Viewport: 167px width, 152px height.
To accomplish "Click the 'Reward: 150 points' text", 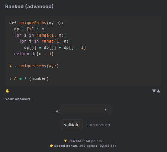I will click(85, 141).
